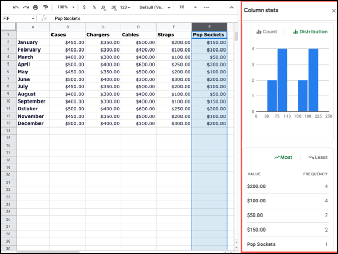Click the Cases header cell
This screenshot has width=338, height=254.
[68, 35]
